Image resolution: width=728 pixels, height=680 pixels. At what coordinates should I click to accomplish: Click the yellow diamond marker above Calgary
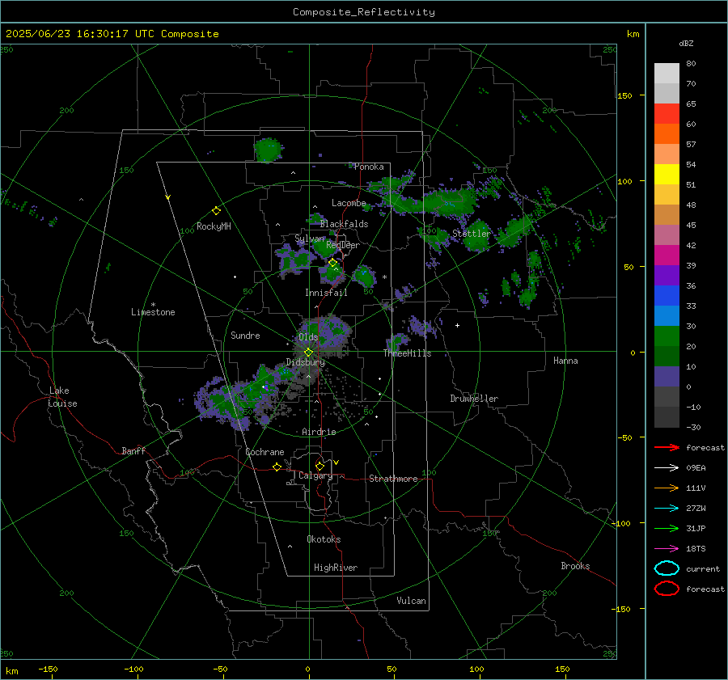[320, 466]
